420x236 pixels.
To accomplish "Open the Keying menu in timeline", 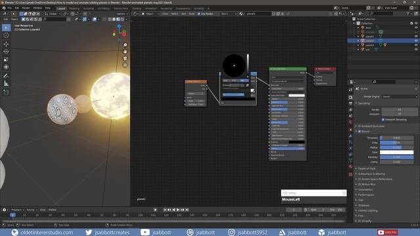I will 31,210.
